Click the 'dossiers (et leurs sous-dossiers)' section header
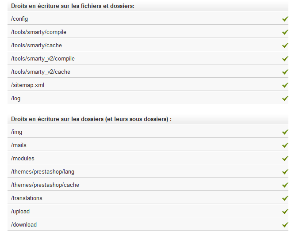The image size is (295, 235). tap(91, 119)
